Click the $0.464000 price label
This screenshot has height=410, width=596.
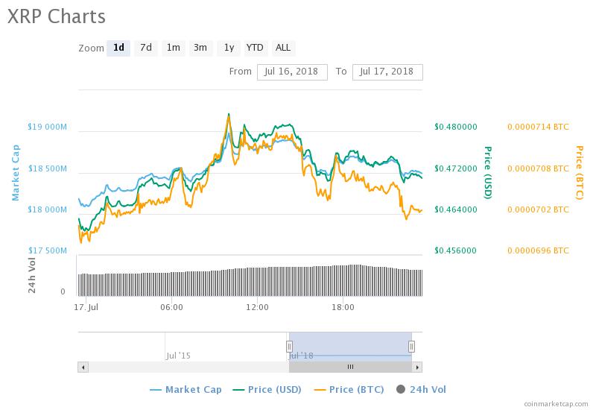coord(456,209)
